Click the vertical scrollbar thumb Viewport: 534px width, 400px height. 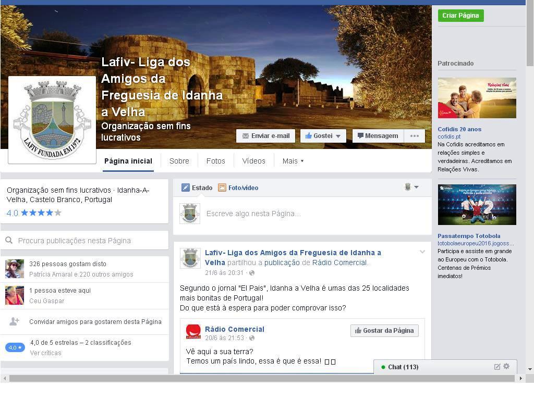(530, 34)
